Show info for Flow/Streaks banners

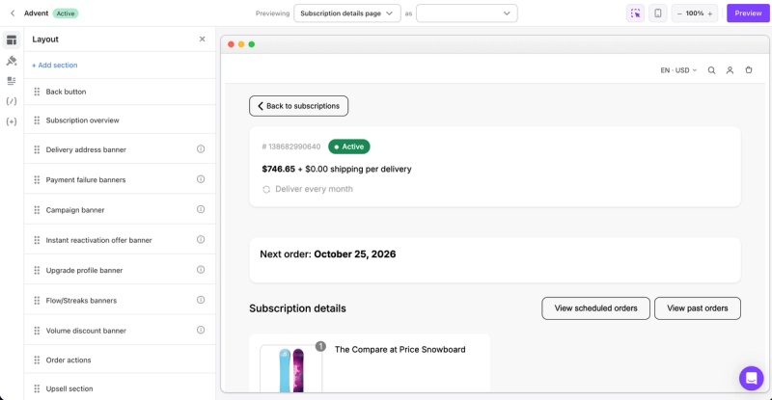201,300
